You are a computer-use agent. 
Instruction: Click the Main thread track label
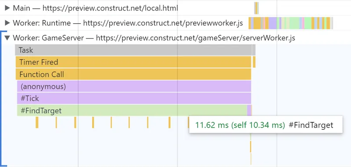point(95,8)
